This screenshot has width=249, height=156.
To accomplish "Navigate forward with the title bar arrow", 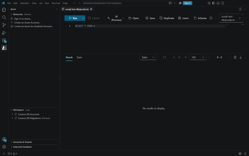I will pos(79,3).
